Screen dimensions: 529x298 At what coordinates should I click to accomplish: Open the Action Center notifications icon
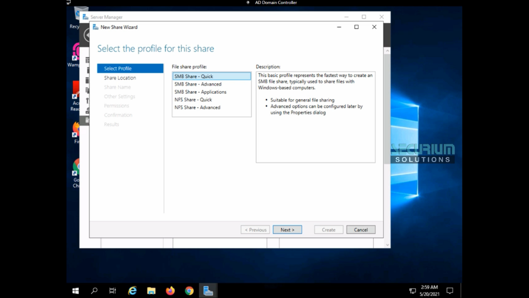point(450,291)
